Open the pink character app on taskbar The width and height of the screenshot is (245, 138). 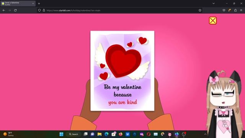pyautogui.click(x=170, y=134)
